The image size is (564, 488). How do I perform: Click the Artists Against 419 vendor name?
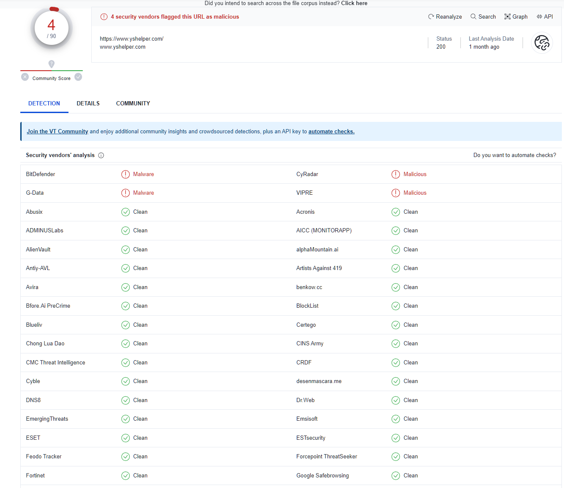319,268
